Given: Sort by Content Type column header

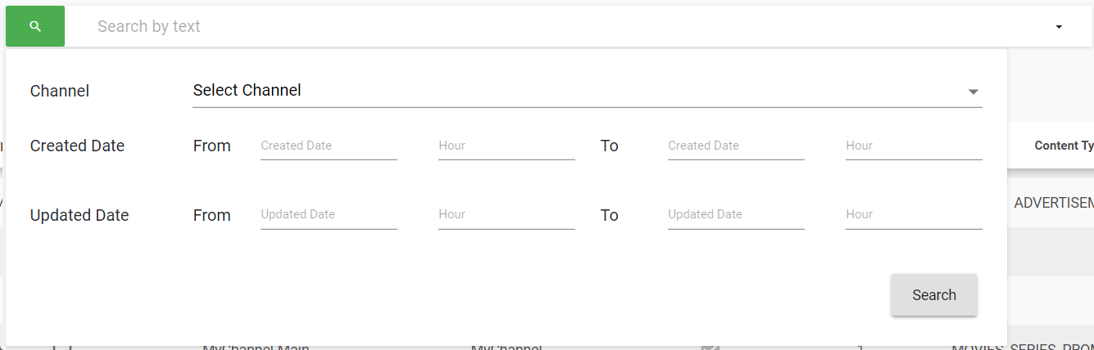Looking at the screenshot, I should 1063,146.
